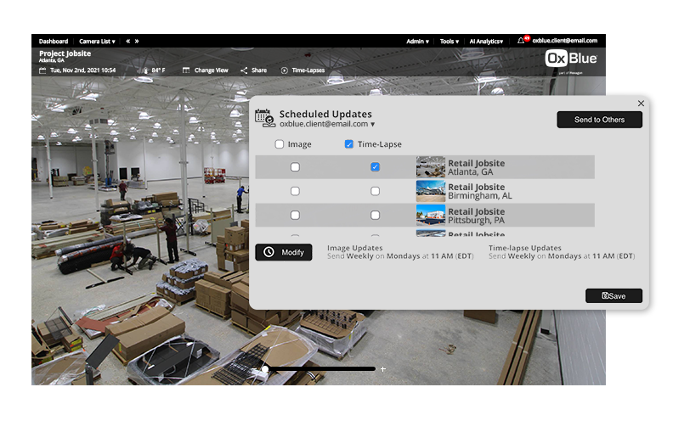This screenshot has height=432, width=673.
Task: Click the date Tue, Nov 2nd, 2021 10:54
Action: pyautogui.click(x=82, y=70)
